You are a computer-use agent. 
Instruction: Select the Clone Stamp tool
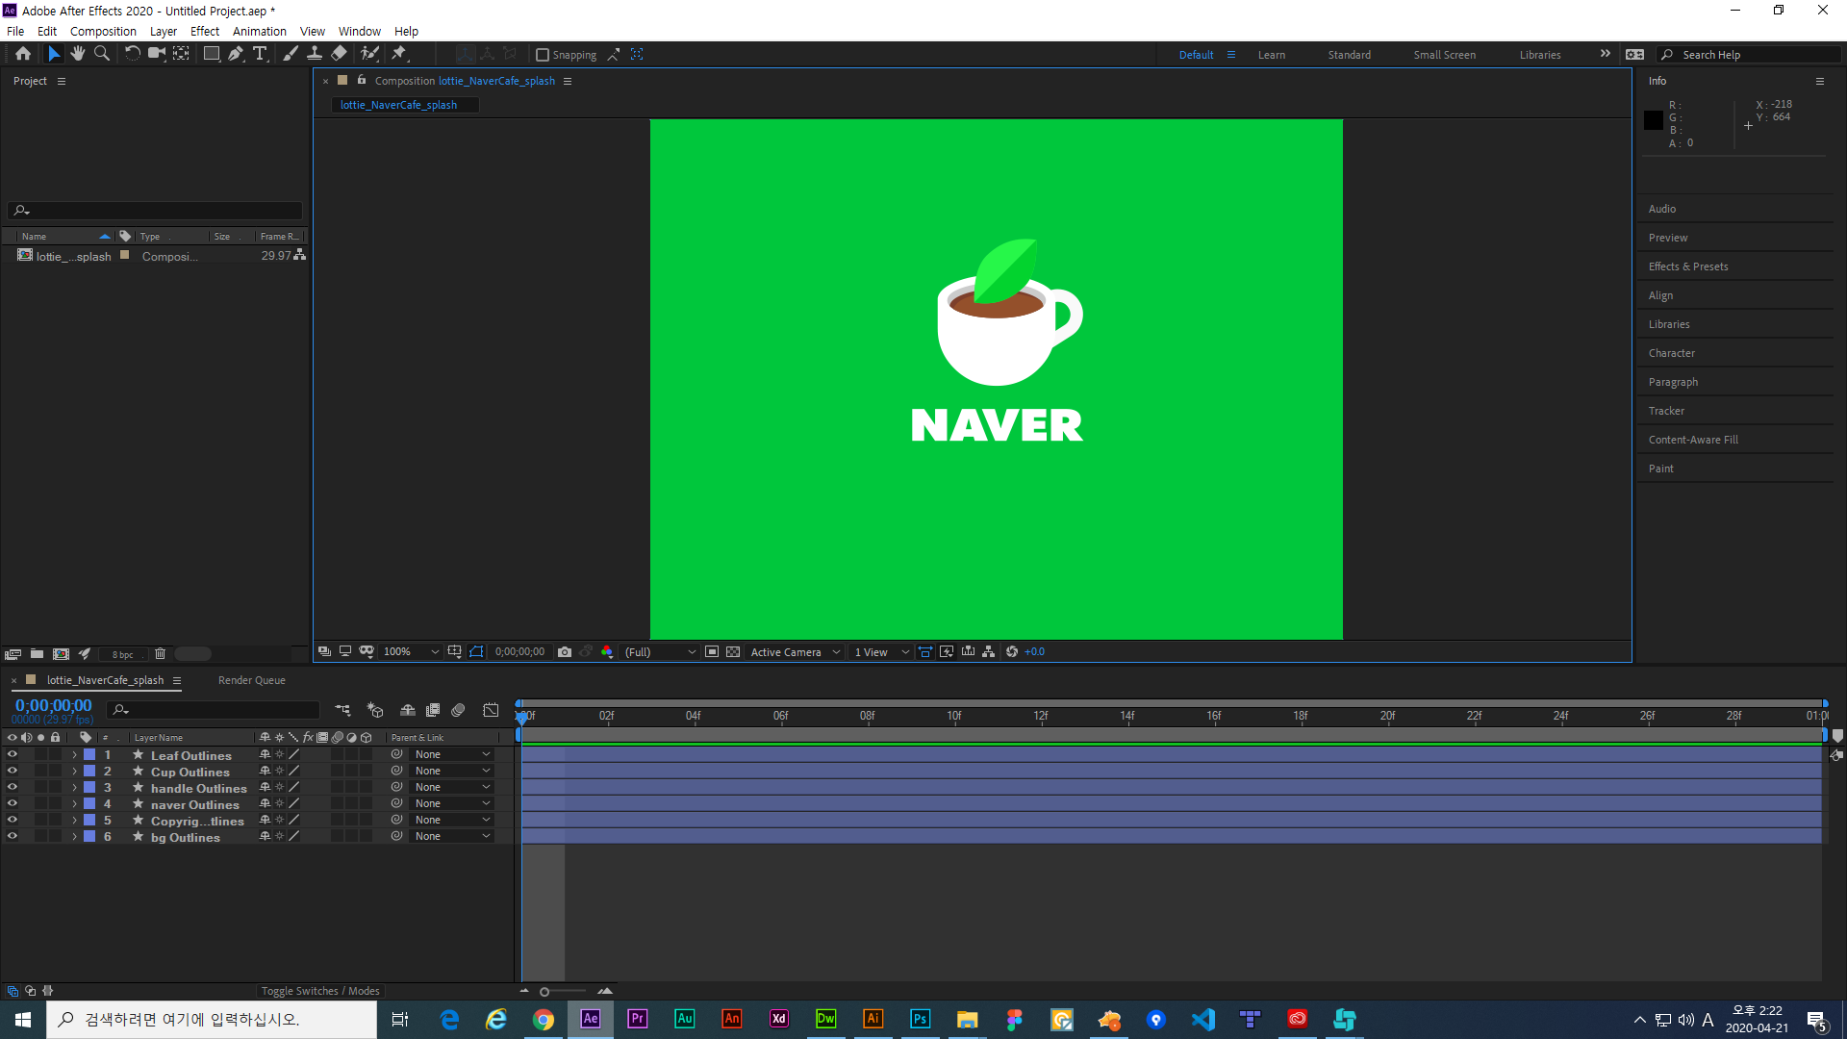[315, 54]
